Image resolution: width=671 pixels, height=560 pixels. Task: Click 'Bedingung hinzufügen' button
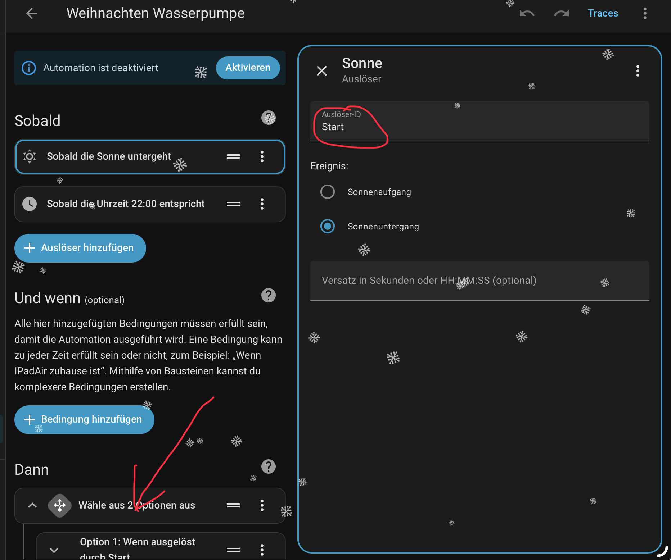coord(84,419)
